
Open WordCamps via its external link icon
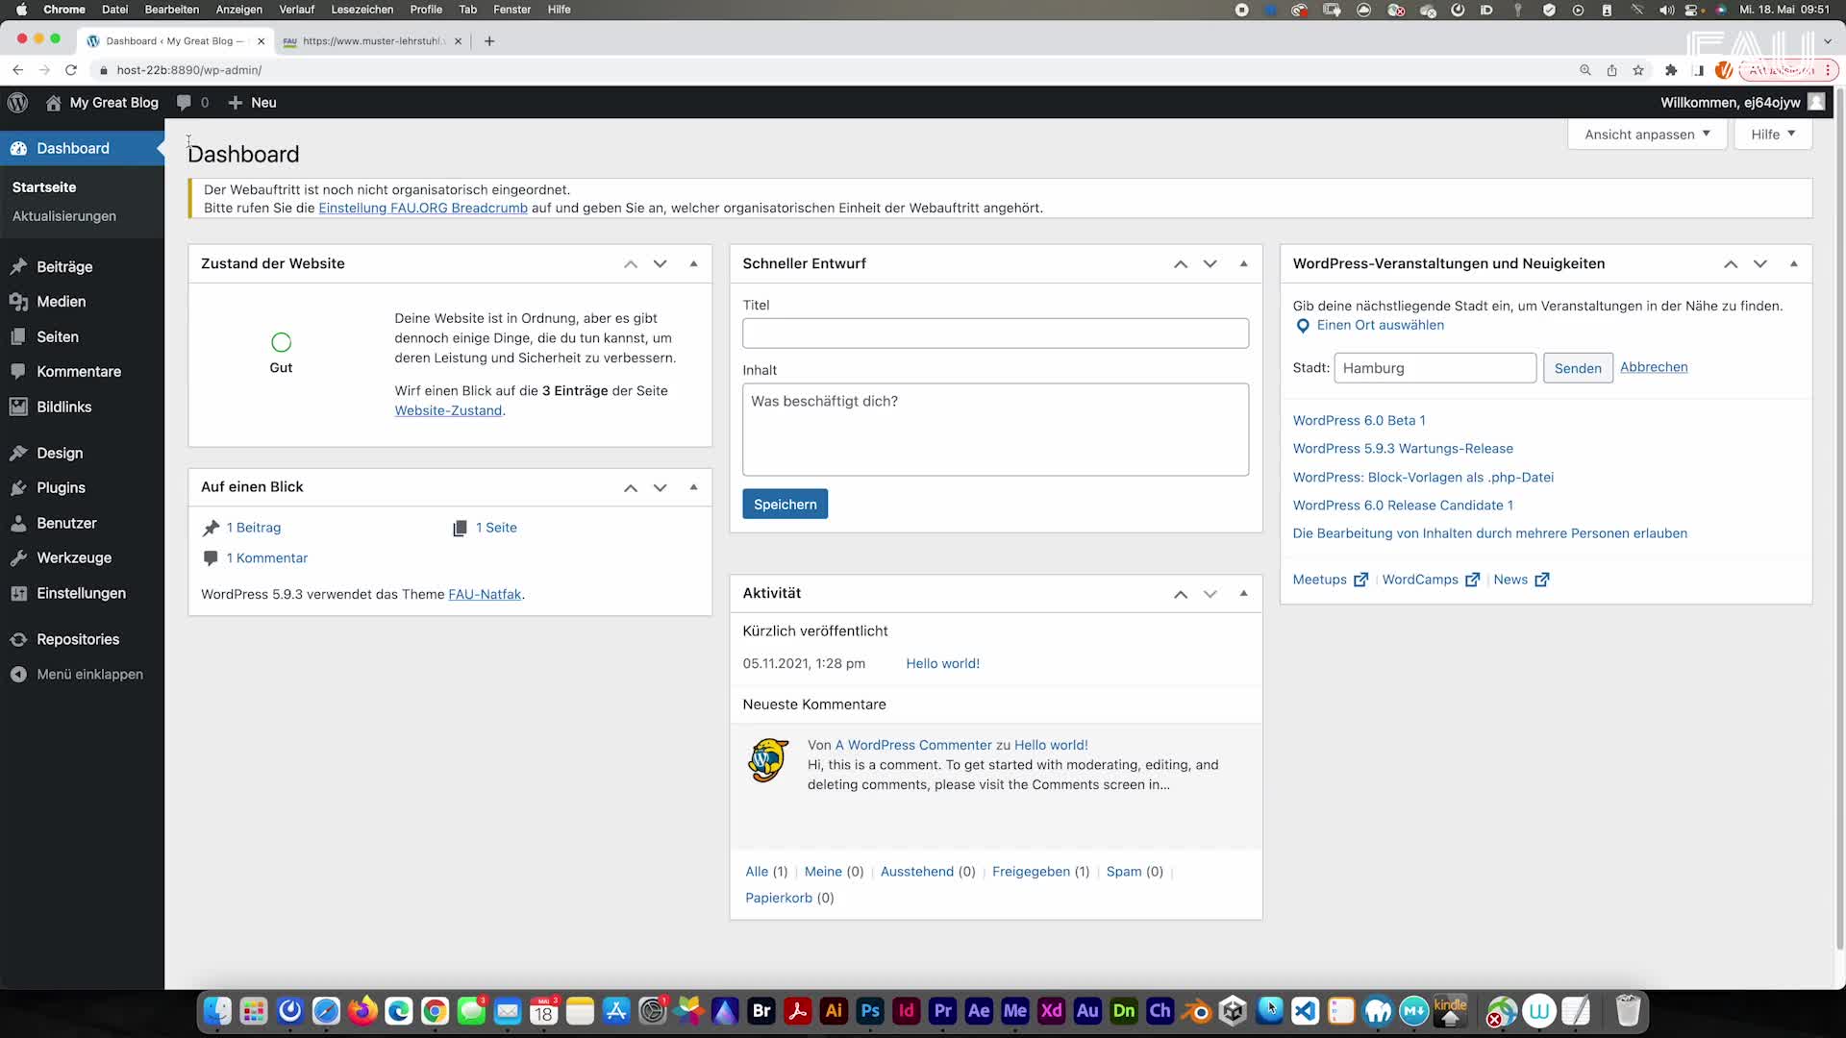1472,579
